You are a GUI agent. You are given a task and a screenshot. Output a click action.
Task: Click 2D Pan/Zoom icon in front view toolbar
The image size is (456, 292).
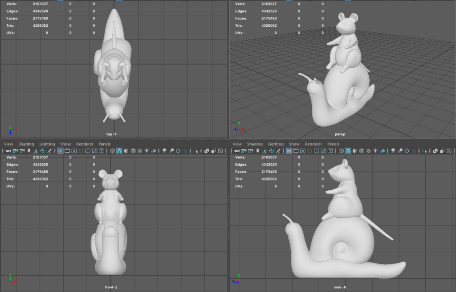point(43,151)
